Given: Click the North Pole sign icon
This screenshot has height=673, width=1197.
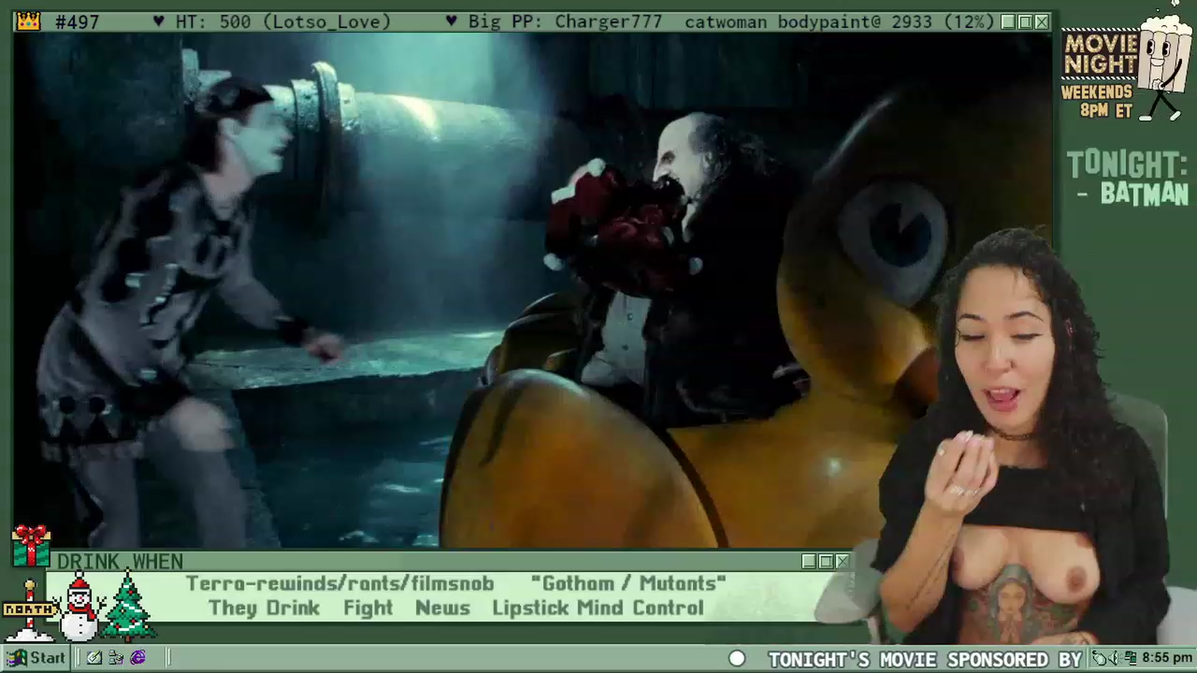Looking at the screenshot, I should (x=29, y=611).
